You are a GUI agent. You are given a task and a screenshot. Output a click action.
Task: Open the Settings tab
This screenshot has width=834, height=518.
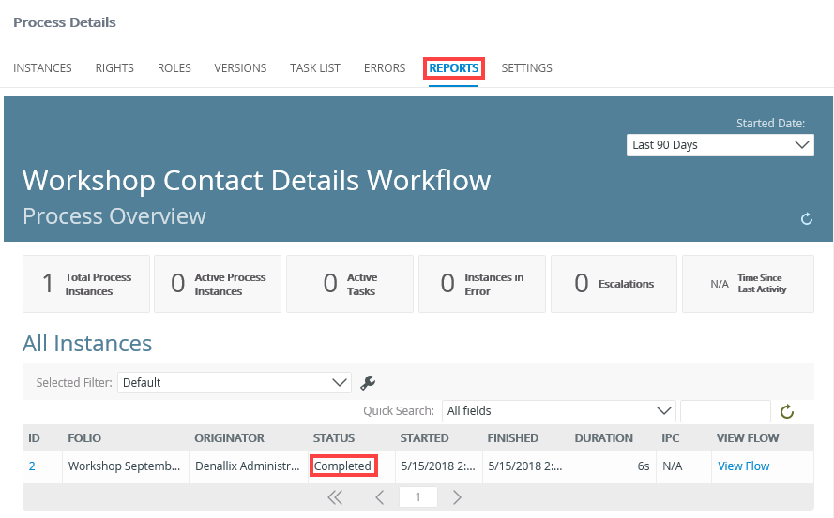[x=526, y=68]
